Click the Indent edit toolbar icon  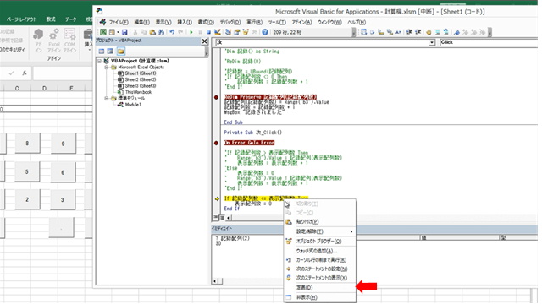pyautogui.click(x=409, y=32)
